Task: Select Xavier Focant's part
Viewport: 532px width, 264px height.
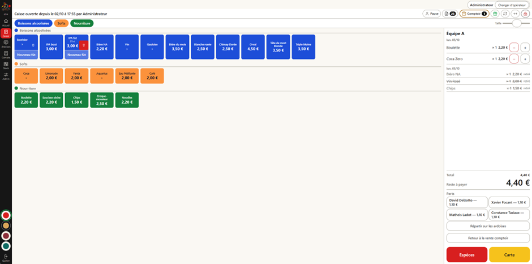Action: 509,202
